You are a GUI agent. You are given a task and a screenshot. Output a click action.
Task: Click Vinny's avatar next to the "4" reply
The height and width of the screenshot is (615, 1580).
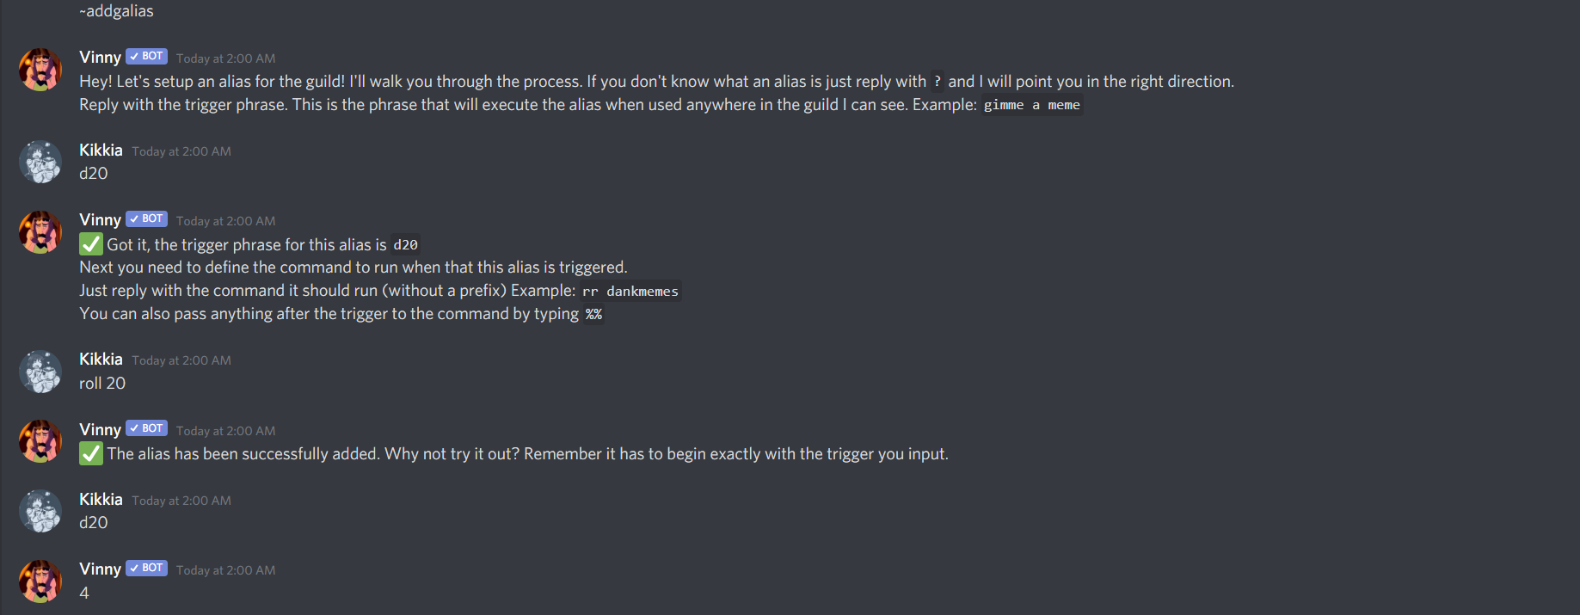[40, 581]
